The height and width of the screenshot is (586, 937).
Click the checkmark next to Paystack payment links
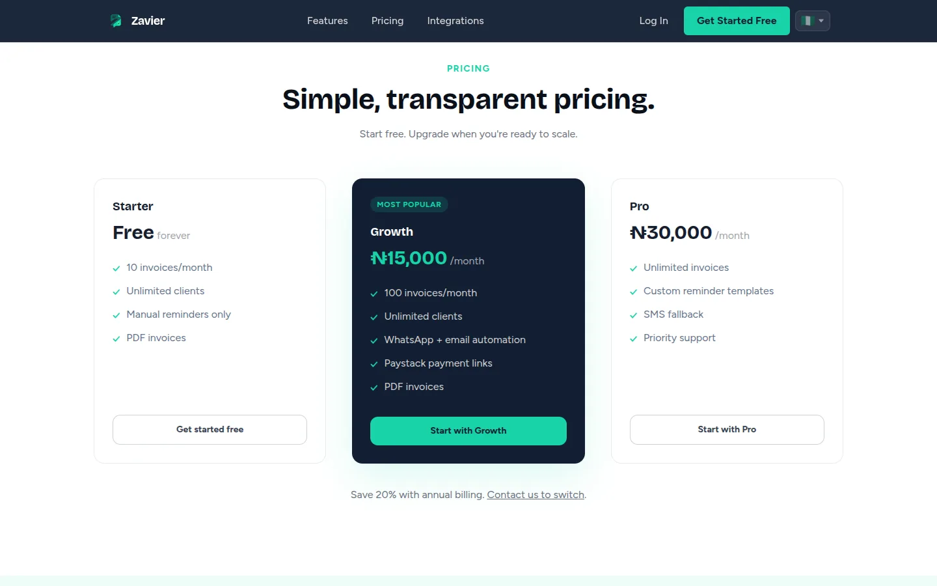click(374, 364)
